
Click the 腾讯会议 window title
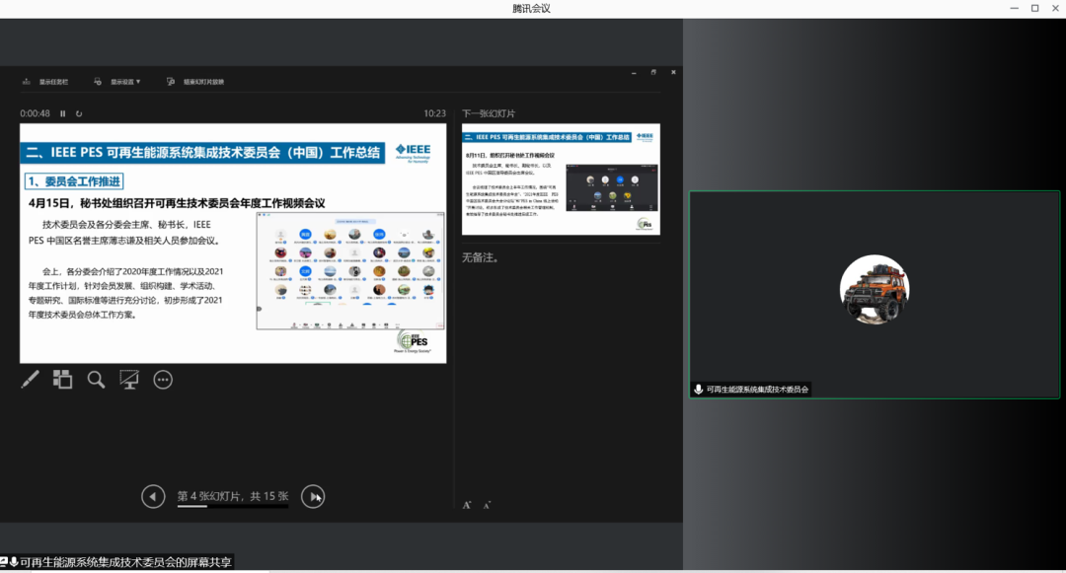[532, 9]
